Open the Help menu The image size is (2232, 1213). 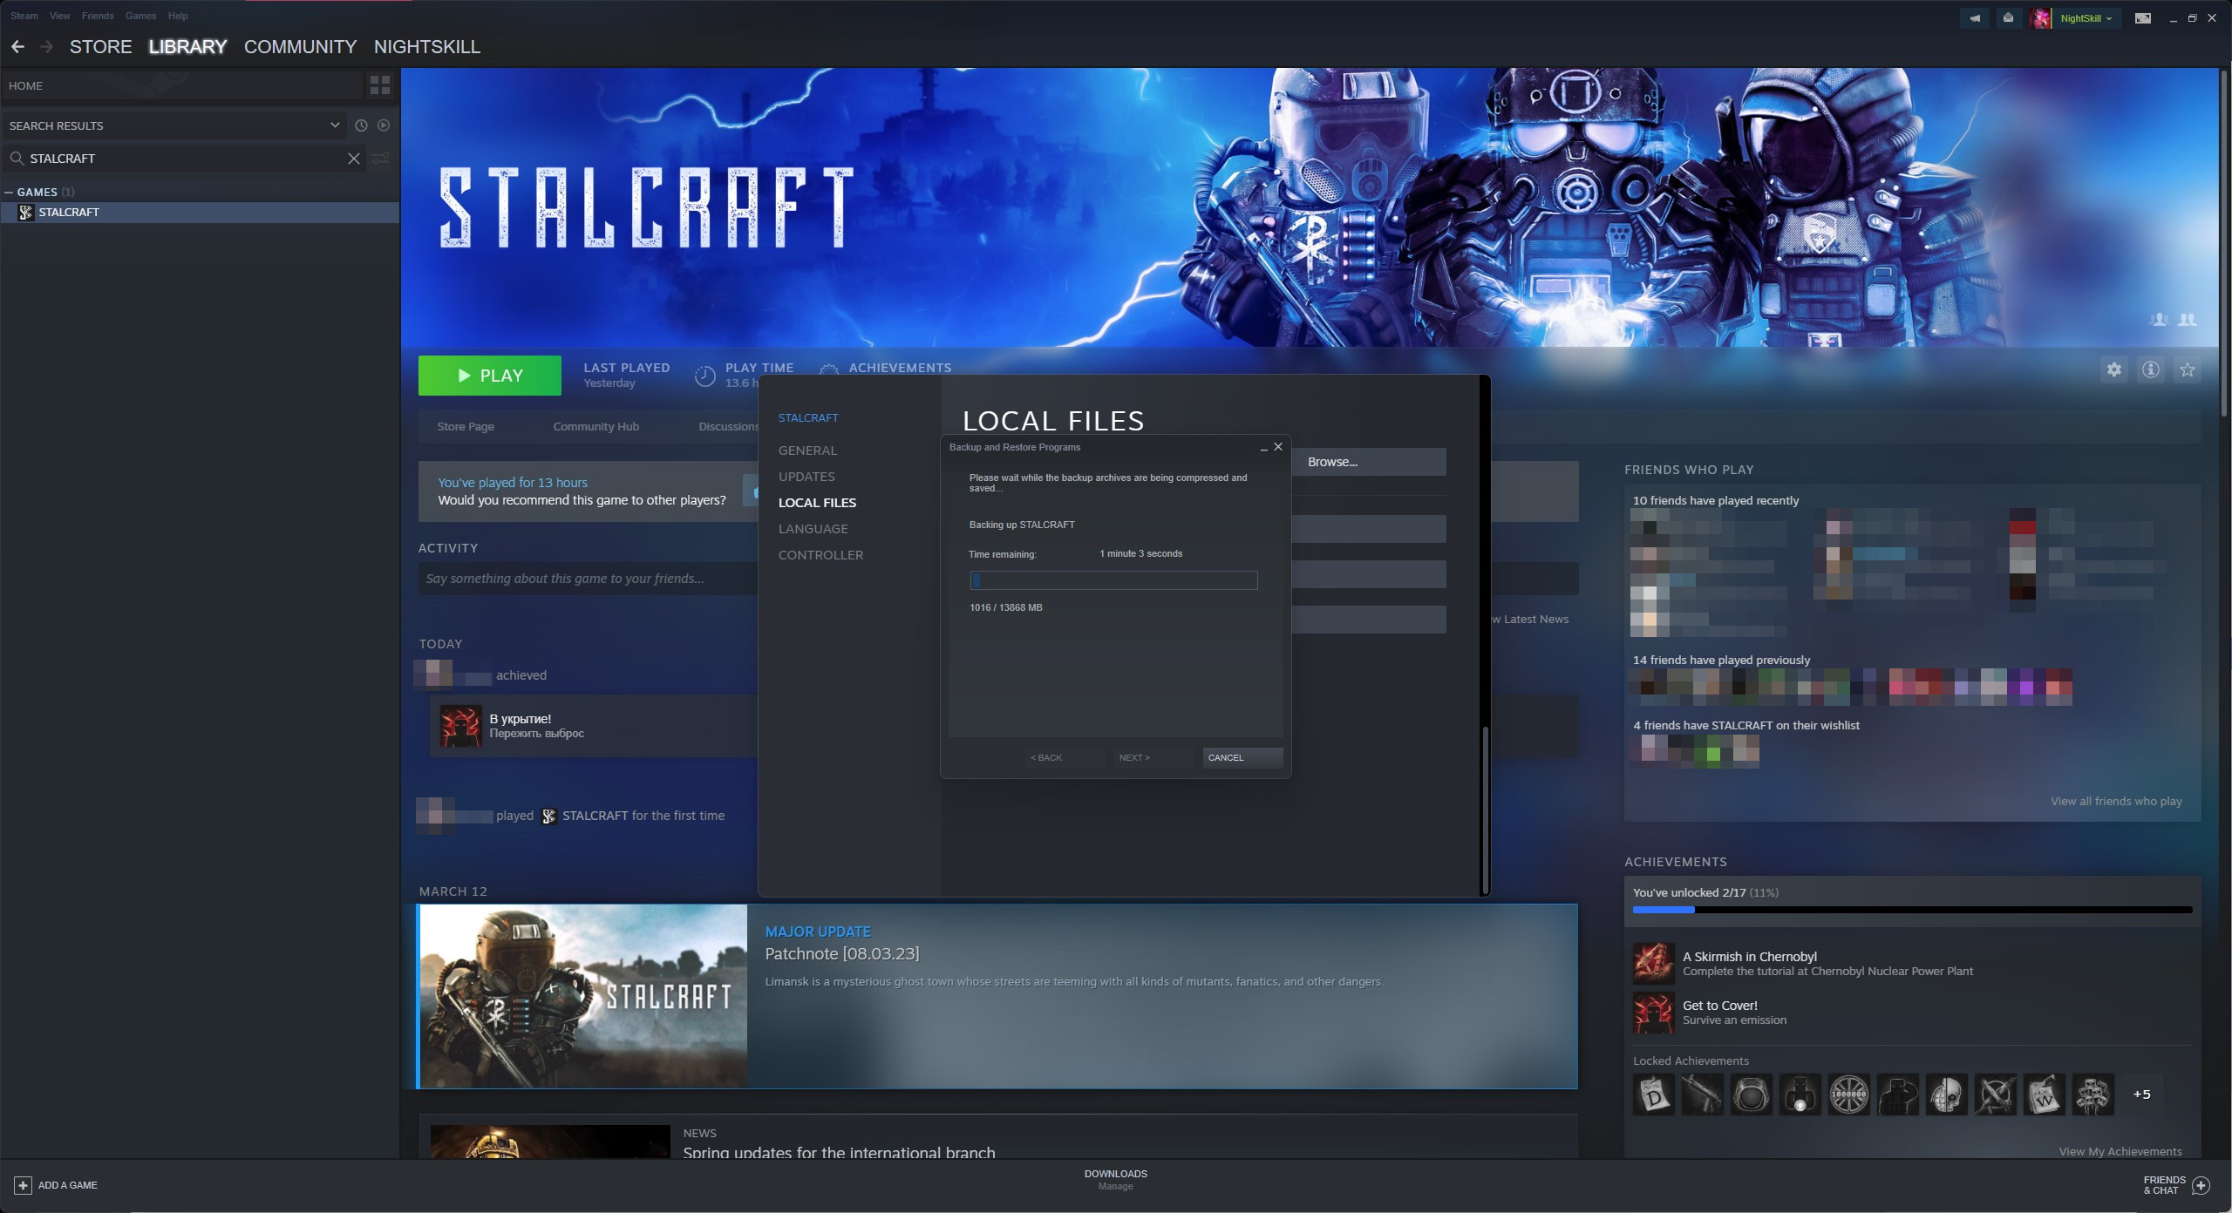[x=178, y=16]
